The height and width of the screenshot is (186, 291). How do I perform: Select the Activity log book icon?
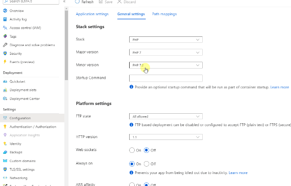point(5,19)
